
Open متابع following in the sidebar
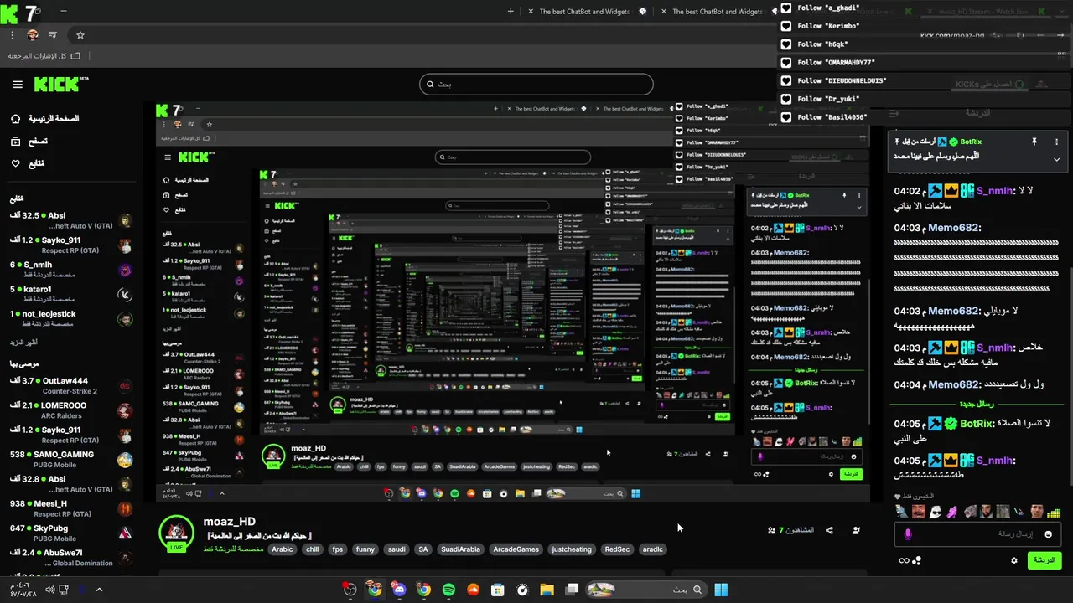28,163
